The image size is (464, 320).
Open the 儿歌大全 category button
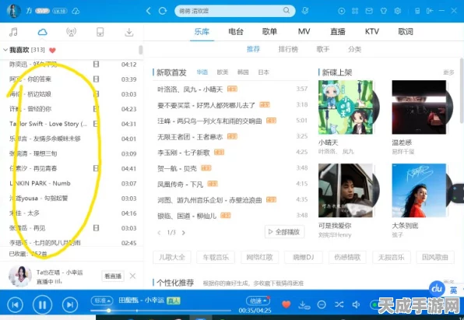172,257
